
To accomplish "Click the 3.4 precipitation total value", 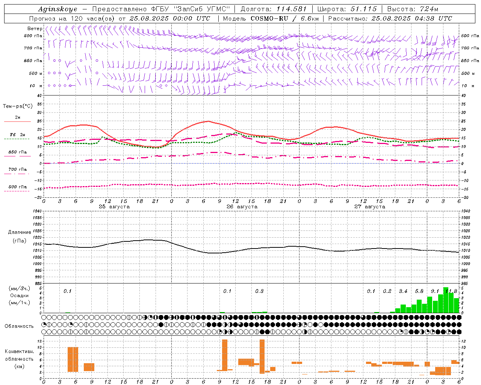I will click(403, 291).
